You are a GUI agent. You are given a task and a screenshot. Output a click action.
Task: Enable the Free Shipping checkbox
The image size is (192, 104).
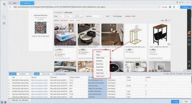(112, 16)
